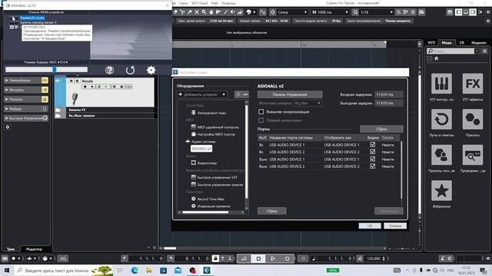Open VST Cloud menu
Viewport: 492px width, 276px height.
(200, 3)
